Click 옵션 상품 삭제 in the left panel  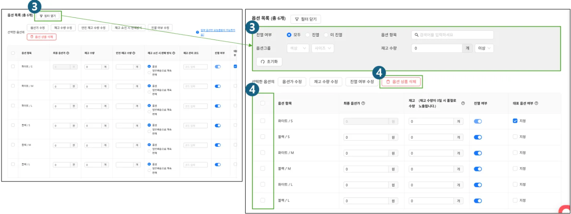[x=42, y=37]
